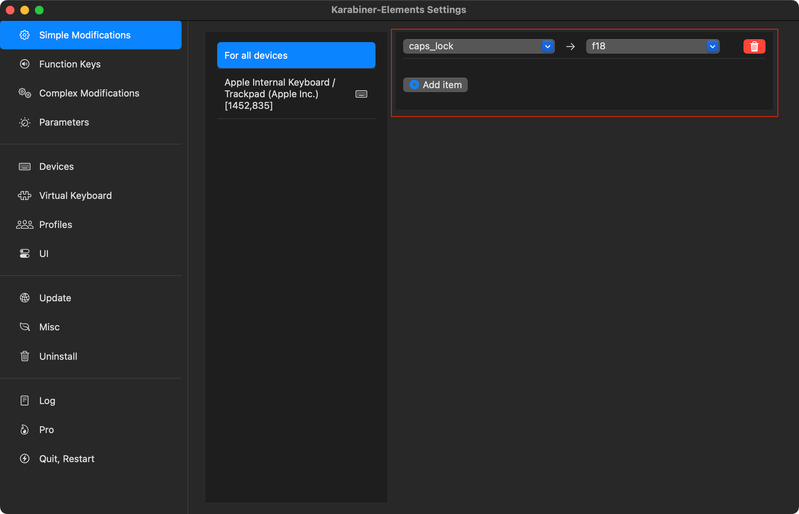
Task: Click the red trash delete icon
Action: (x=754, y=46)
